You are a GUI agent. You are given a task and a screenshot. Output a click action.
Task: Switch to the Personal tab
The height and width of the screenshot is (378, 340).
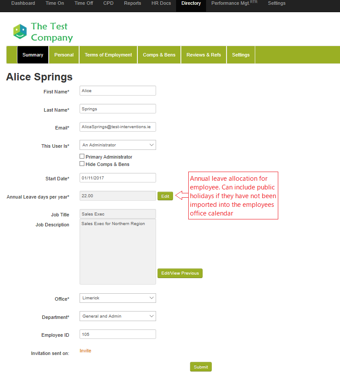64,55
